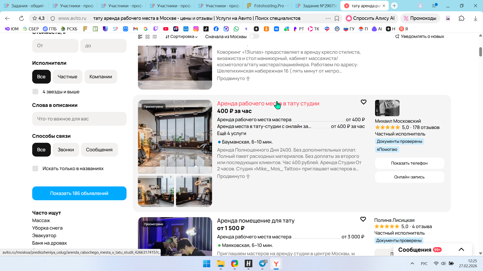Viewport: 483px width, 271px height.
Task: Click the browser bookmark icon
Action: [337, 18]
